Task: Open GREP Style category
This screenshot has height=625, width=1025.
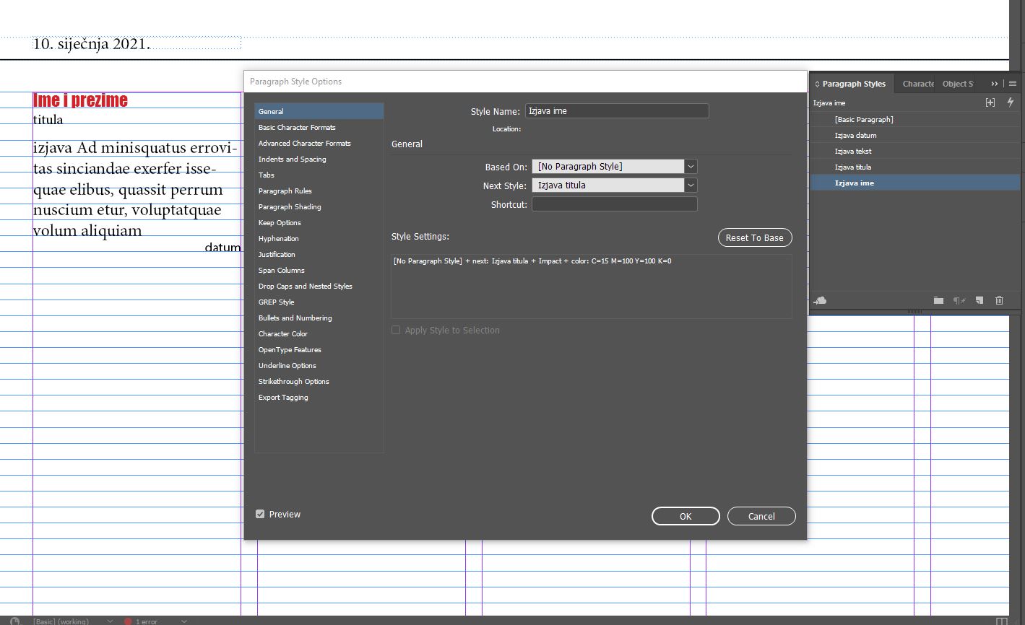Action: point(319,302)
